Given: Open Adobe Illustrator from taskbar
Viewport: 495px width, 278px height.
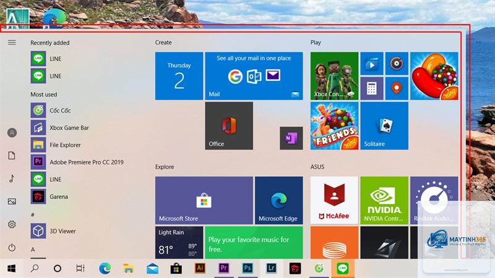Looking at the screenshot, I should point(200,269).
